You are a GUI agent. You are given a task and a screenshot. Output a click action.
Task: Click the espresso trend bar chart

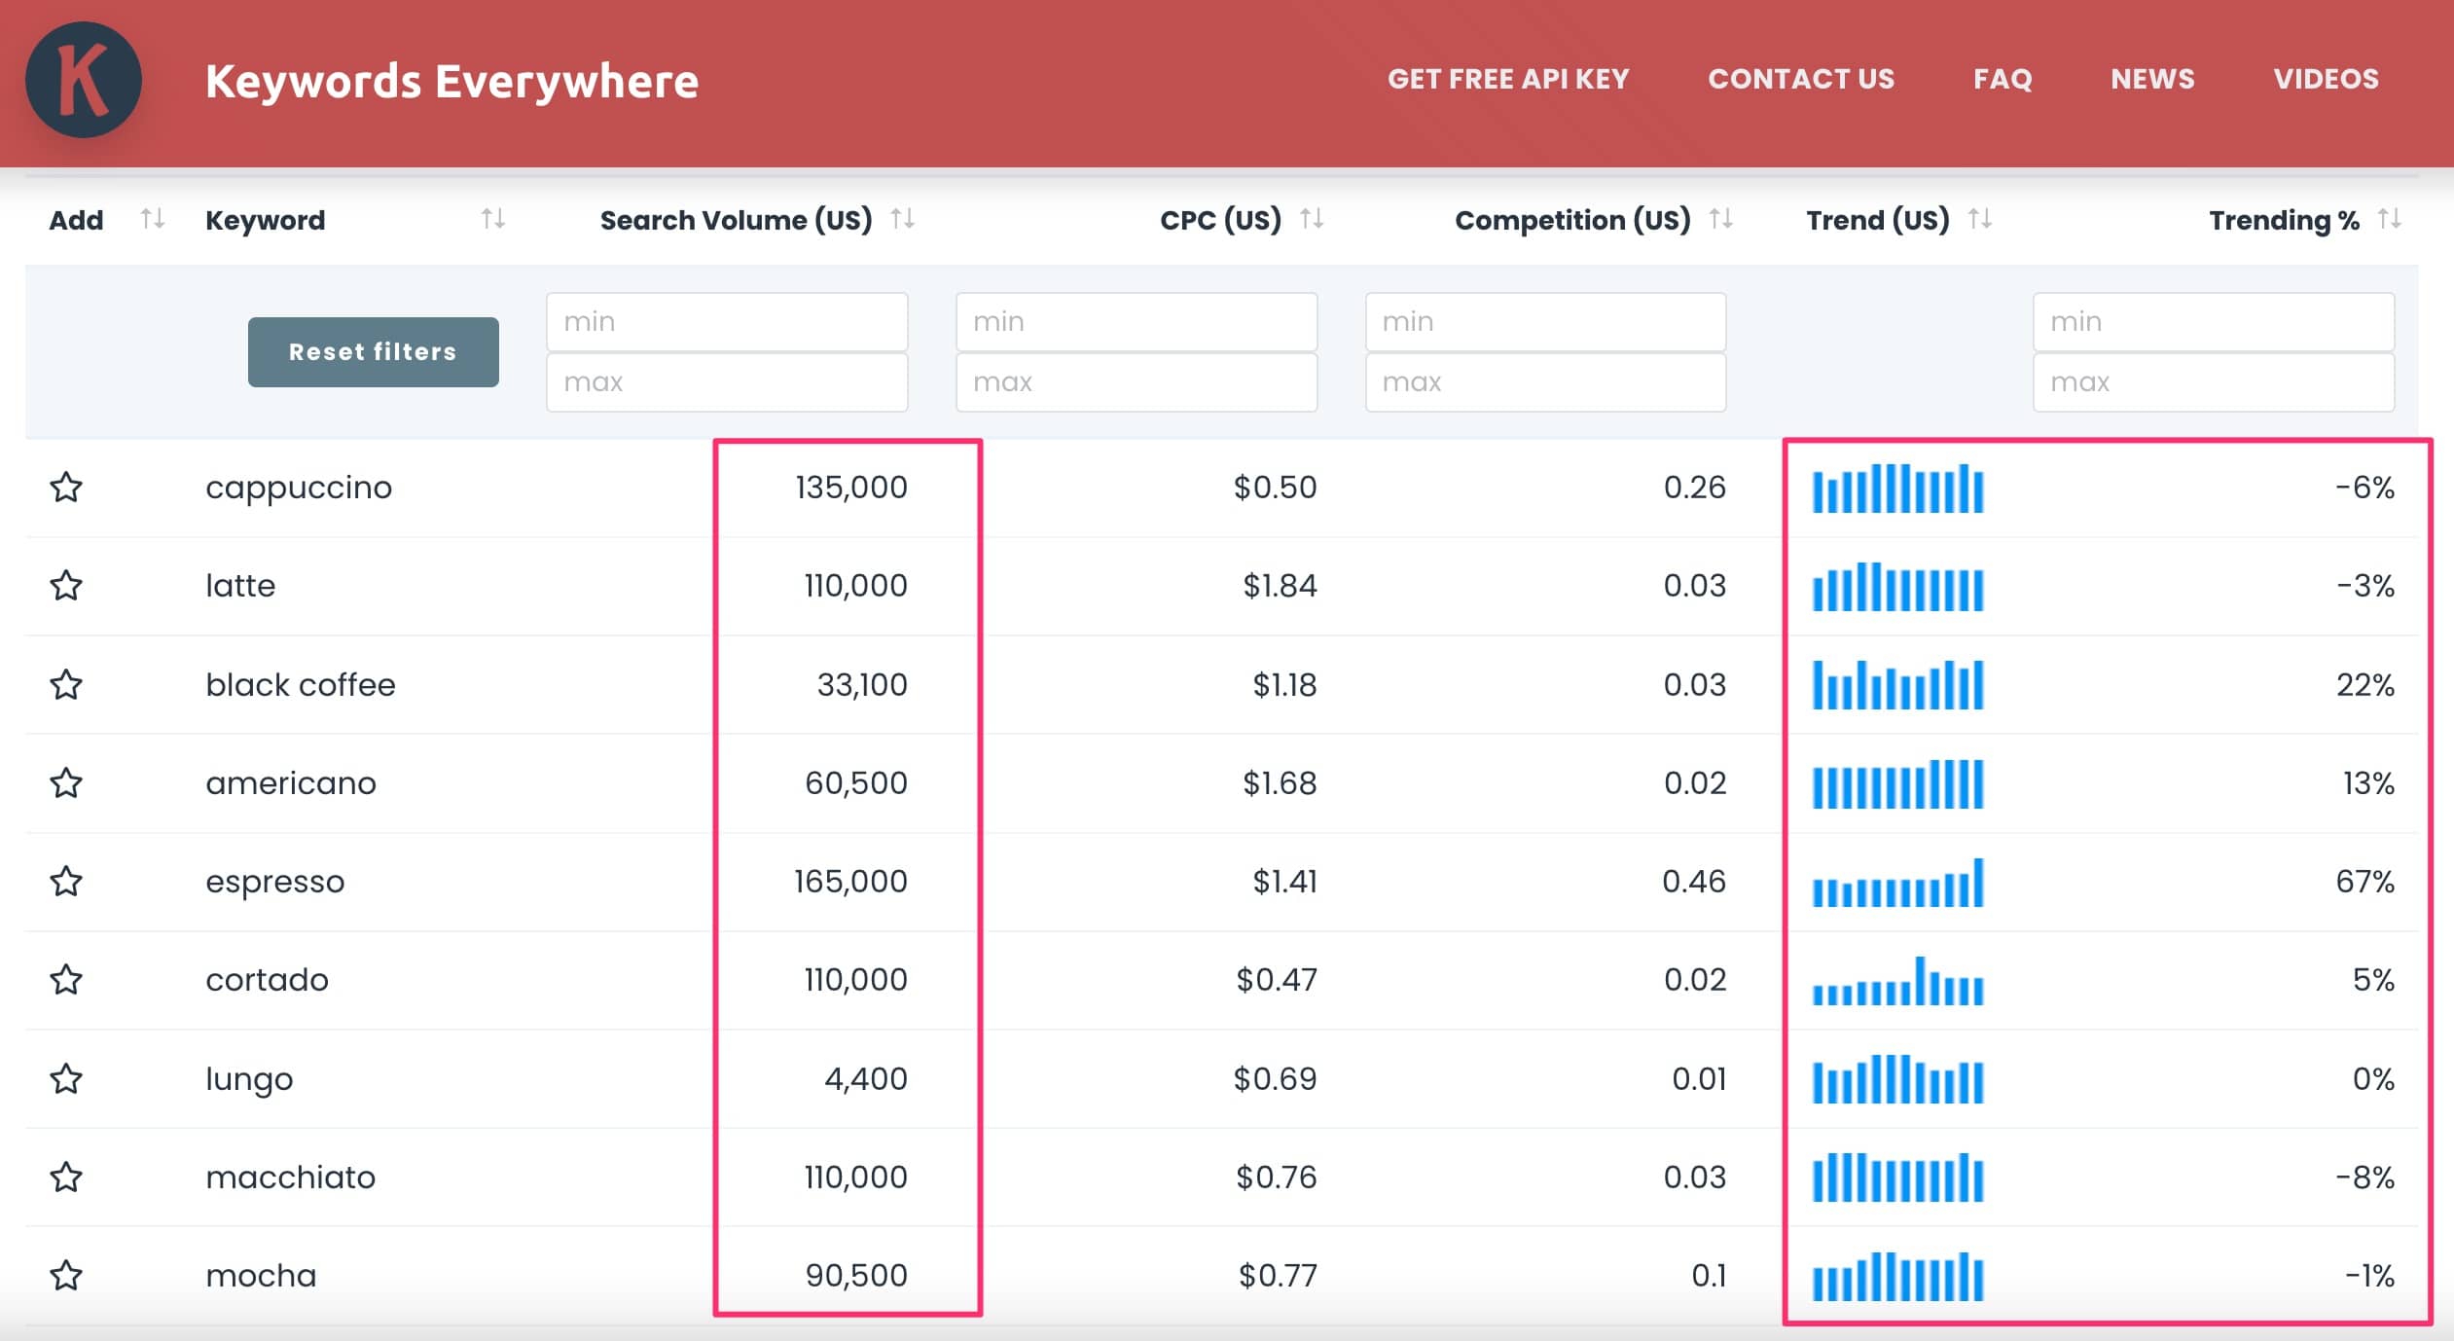[1896, 883]
